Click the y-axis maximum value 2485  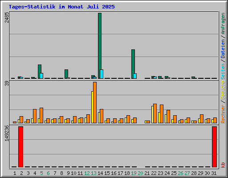(7, 17)
